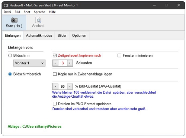Image resolution: width=186 pixels, height=138 pixels.
Task: Enable Dateien im PNG-Format speichern
Action: pos(55,104)
